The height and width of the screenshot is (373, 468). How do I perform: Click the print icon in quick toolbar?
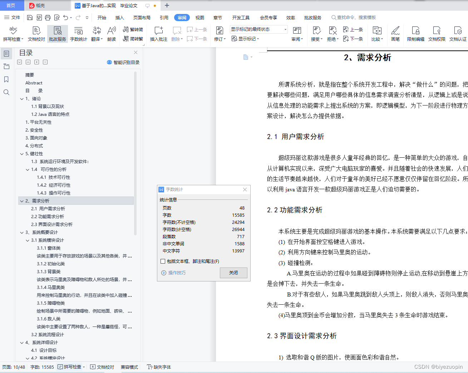[x=48, y=18]
